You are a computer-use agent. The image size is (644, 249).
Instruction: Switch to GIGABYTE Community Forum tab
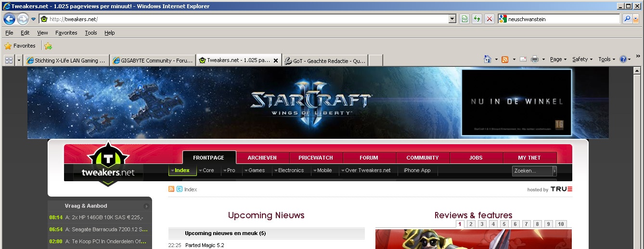point(153,61)
